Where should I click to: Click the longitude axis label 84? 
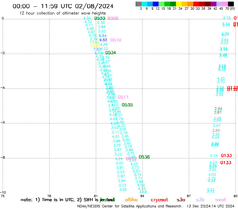pyautogui.click(x=142, y=196)
